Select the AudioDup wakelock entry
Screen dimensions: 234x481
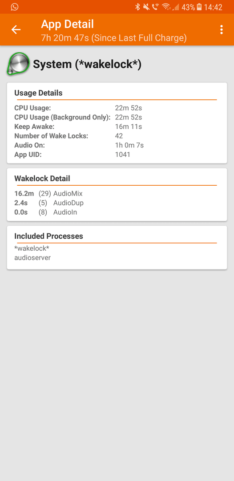[49, 203]
